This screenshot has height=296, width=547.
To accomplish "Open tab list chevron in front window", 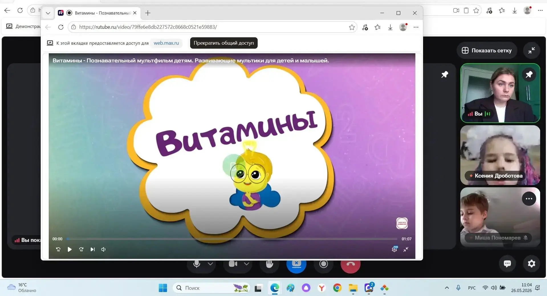I will tap(48, 13).
